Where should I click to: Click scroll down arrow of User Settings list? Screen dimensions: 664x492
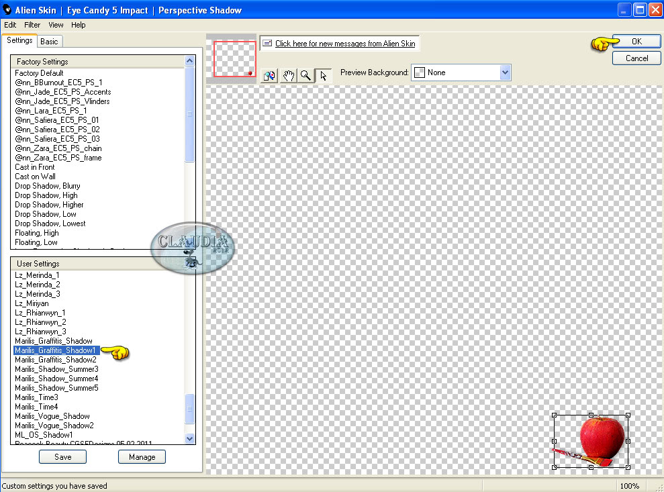[190, 439]
